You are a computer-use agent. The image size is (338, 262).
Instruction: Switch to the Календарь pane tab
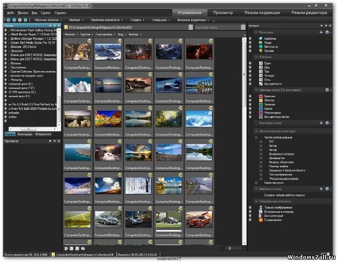[25, 133]
